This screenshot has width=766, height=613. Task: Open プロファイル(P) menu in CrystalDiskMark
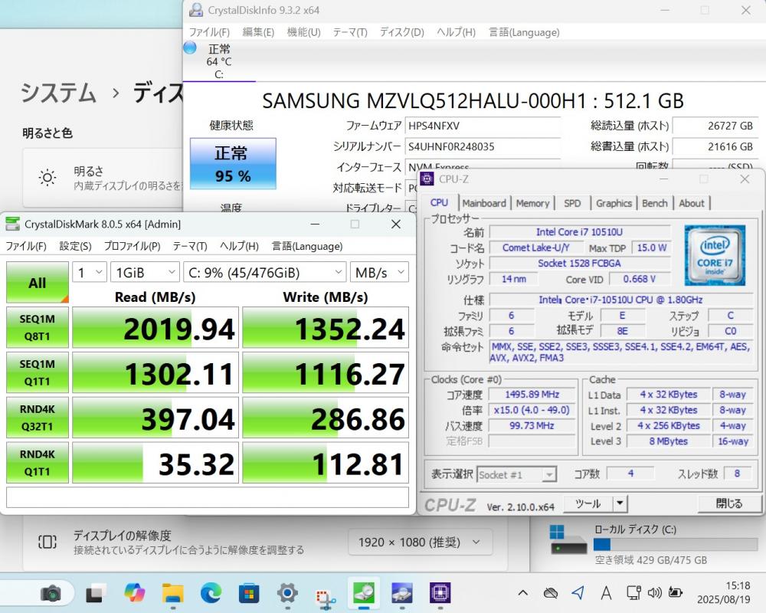click(132, 246)
